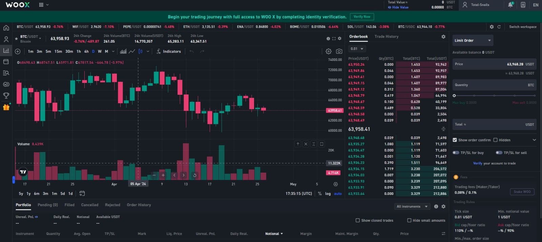Switch to Trade History tab
Image resolution: width=542 pixels, height=242 pixels.
point(386,37)
